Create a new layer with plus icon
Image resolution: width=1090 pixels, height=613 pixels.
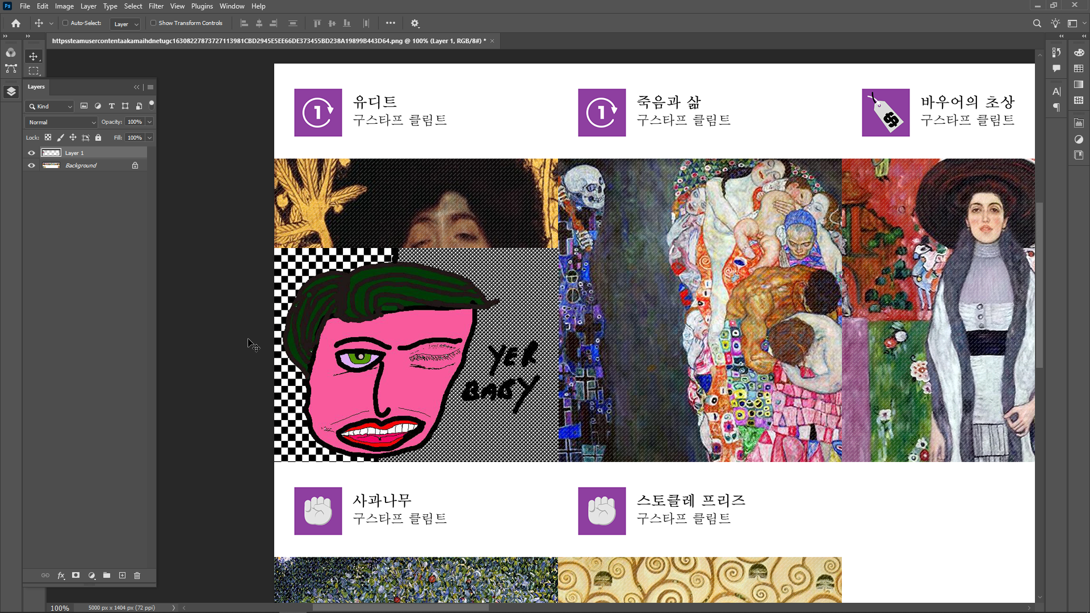(122, 576)
